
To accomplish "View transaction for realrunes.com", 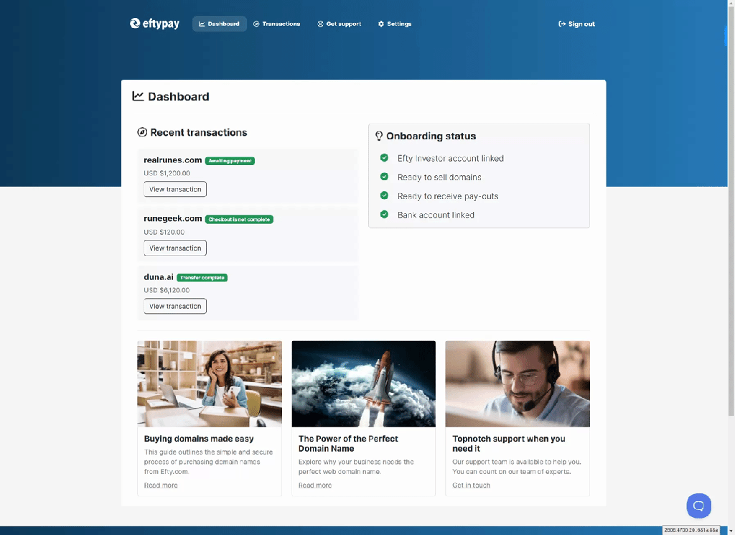I will click(175, 189).
